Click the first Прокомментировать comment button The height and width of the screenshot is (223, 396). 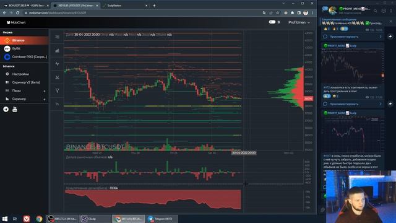(353, 37)
